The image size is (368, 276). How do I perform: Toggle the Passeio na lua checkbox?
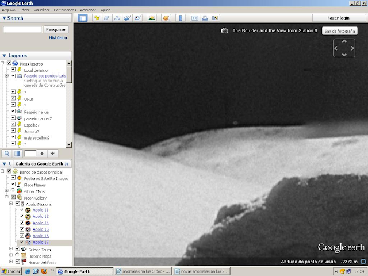(13, 111)
